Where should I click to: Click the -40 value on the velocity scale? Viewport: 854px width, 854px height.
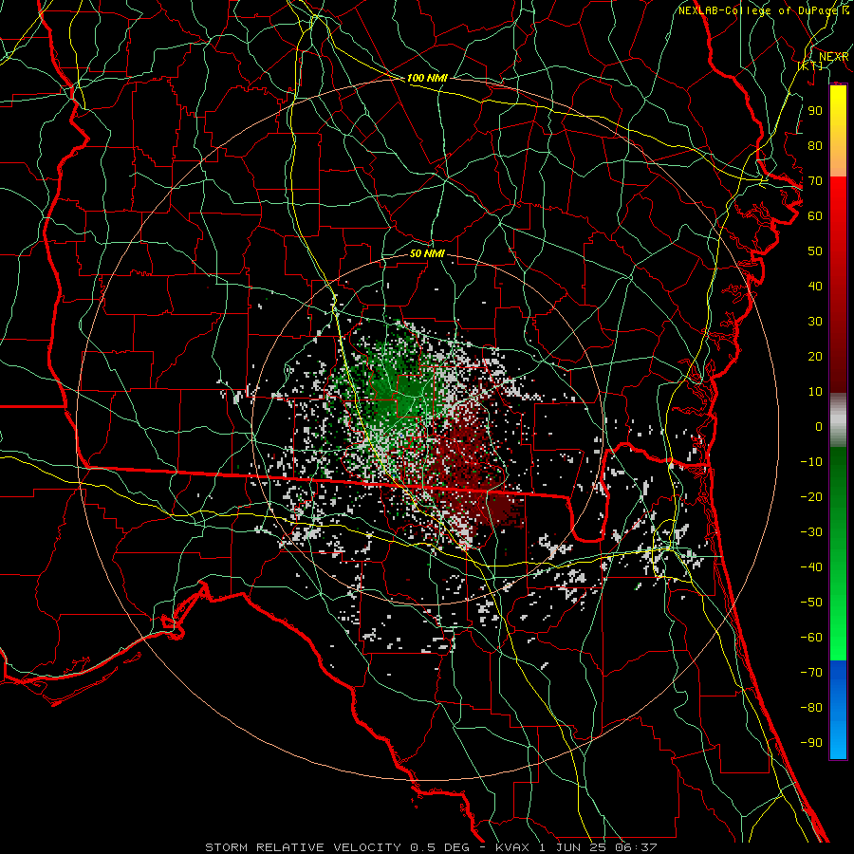tap(811, 567)
